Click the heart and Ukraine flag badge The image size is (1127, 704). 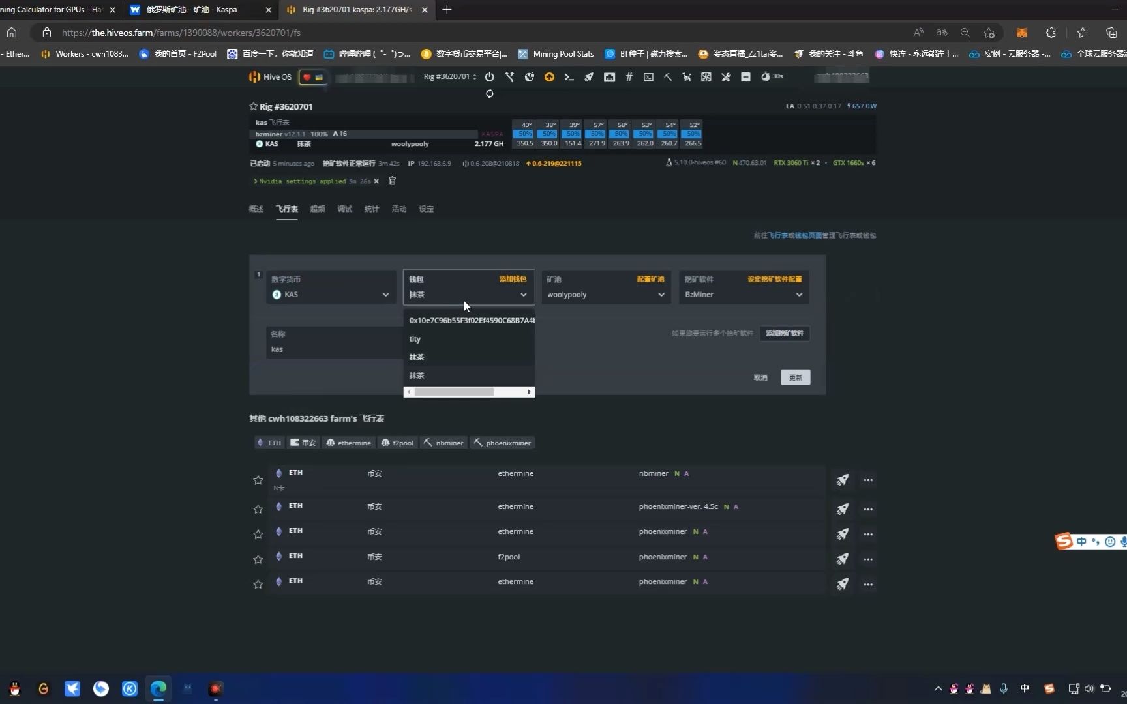[313, 77]
